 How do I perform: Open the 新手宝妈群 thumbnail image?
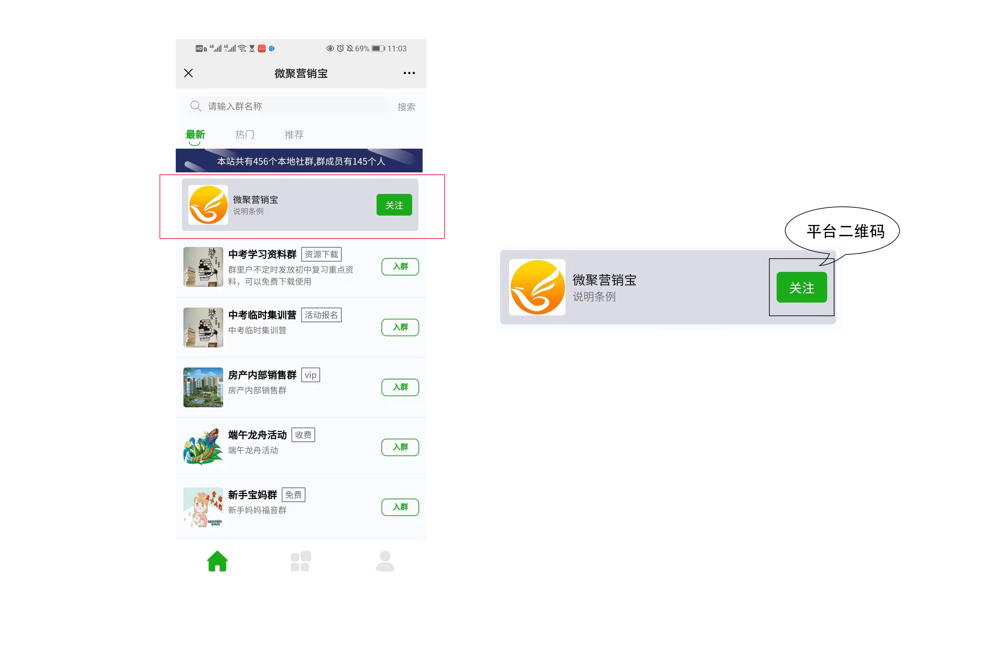pyautogui.click(x=203, y=507)
